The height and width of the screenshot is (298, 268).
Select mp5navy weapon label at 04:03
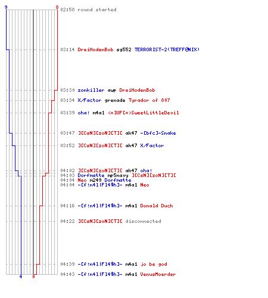pyautogui.click(x=118, y=176)
